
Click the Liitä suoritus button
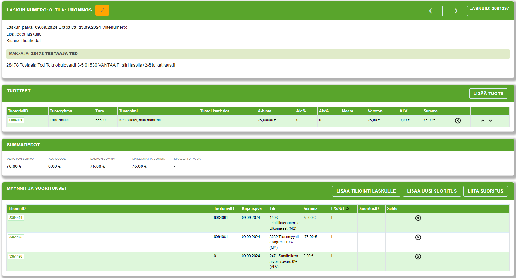click(486, 191)
